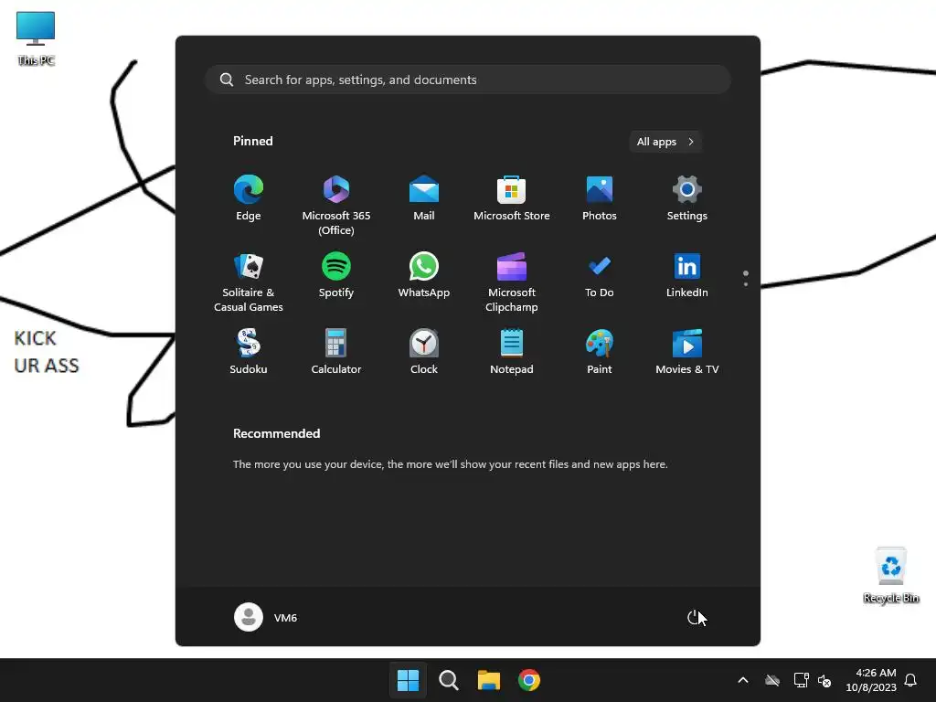This screenshot has height=702, width=936.
Task: Open Settings from the Pinned section
Action: [687, 198]
